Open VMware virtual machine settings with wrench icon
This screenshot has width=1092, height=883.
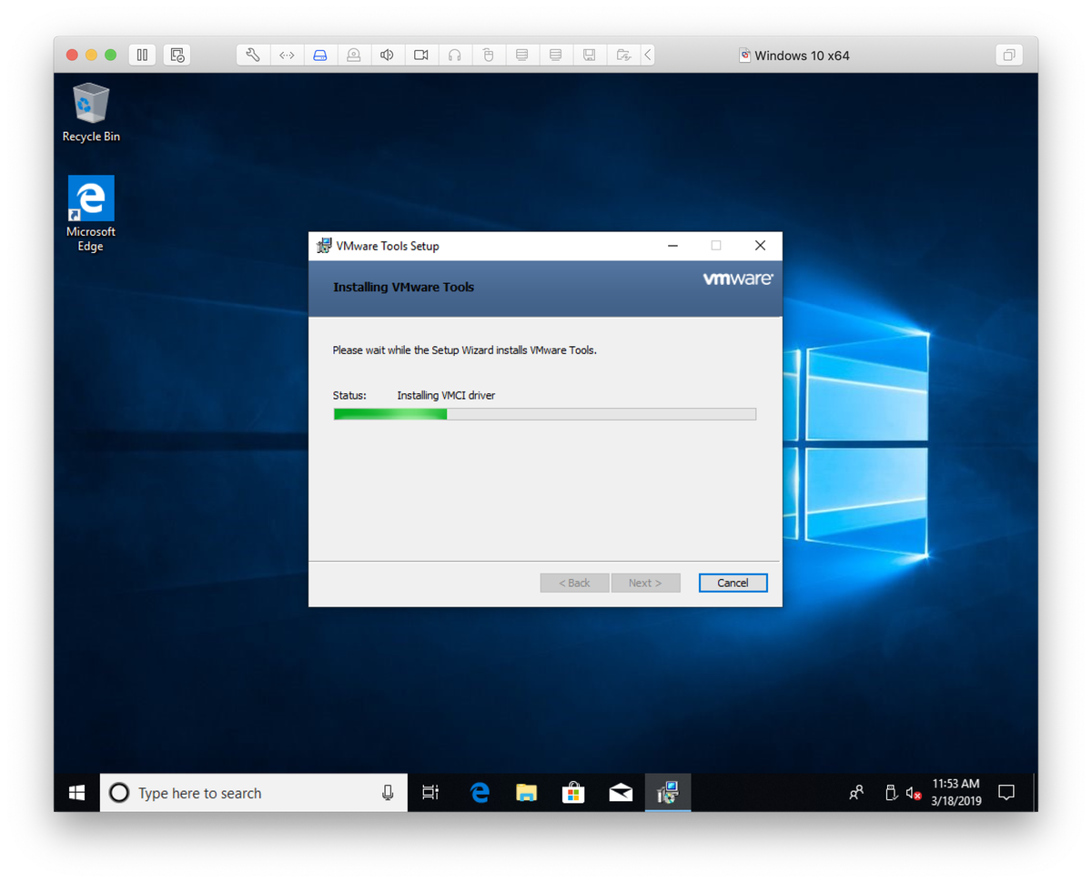pyautogui.click(x=253, y=55)
